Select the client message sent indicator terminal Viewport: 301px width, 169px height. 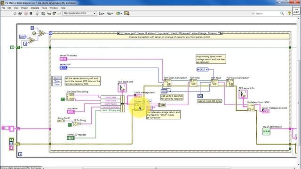138,95
